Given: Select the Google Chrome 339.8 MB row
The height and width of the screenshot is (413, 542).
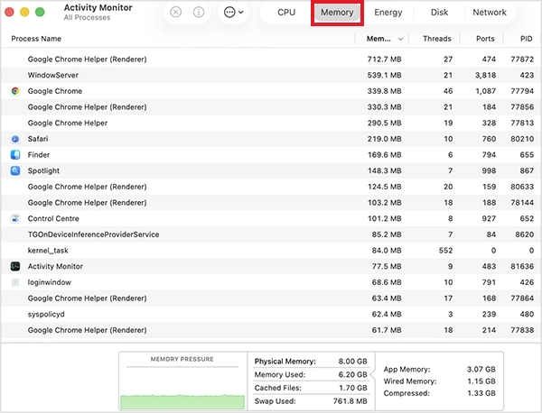Looking at the screenshot, I should click(271, 91).
